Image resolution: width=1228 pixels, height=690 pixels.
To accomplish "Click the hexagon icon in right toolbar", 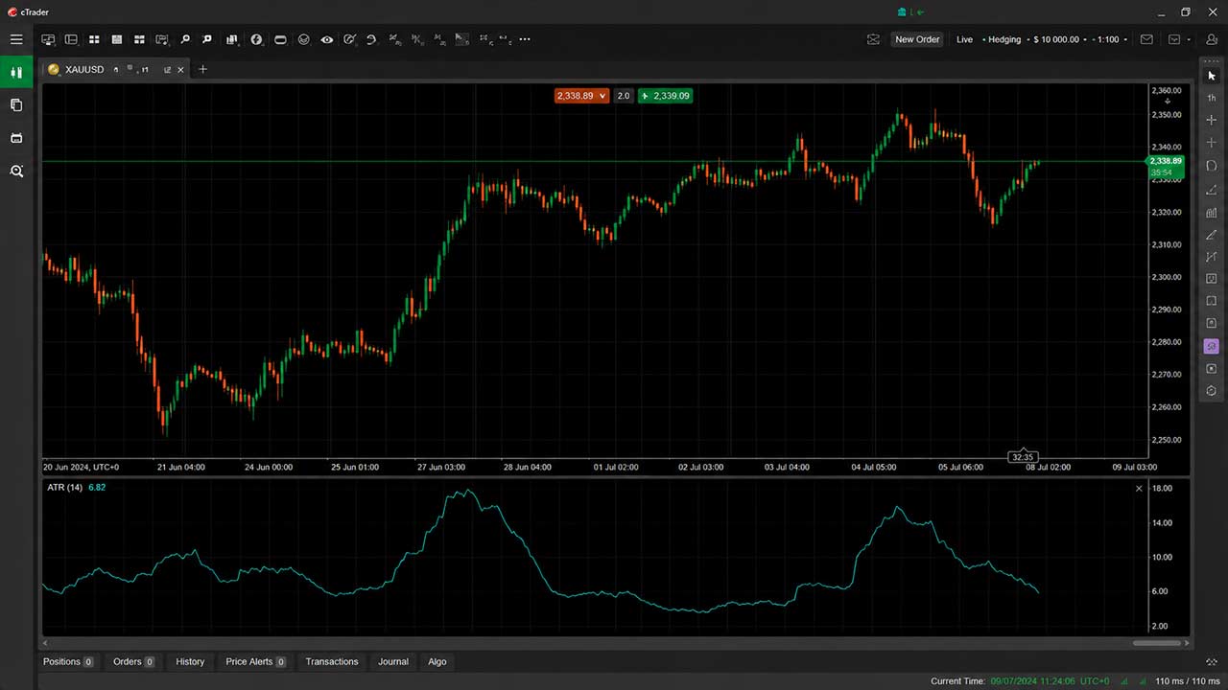I will point(1211,391).
